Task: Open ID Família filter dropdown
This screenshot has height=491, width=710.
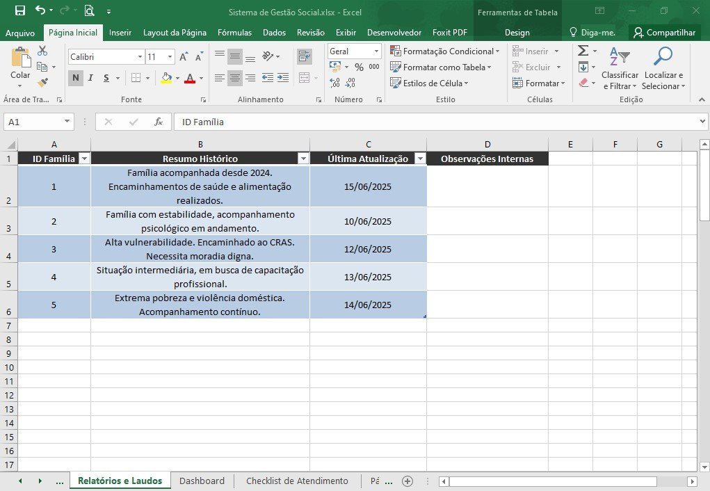Action: click(x=84, y=159)
